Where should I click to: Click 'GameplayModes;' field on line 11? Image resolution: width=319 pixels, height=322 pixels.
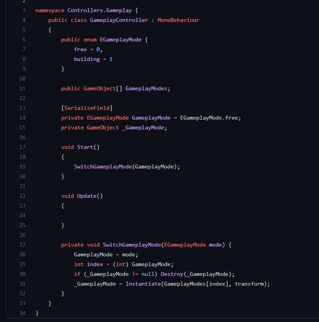tap(148, 88)
